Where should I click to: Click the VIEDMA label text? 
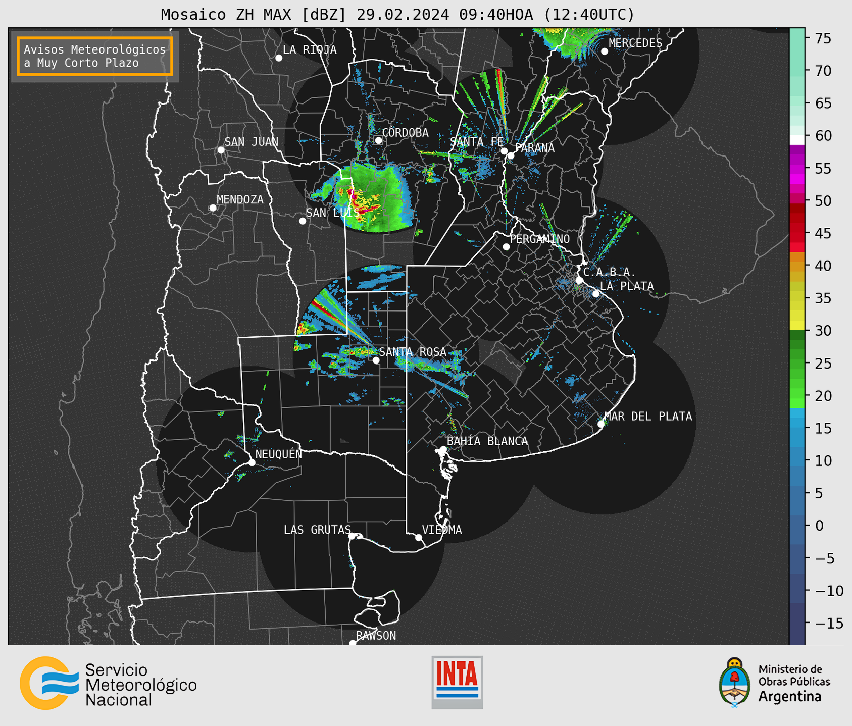(x=442, y=530)
